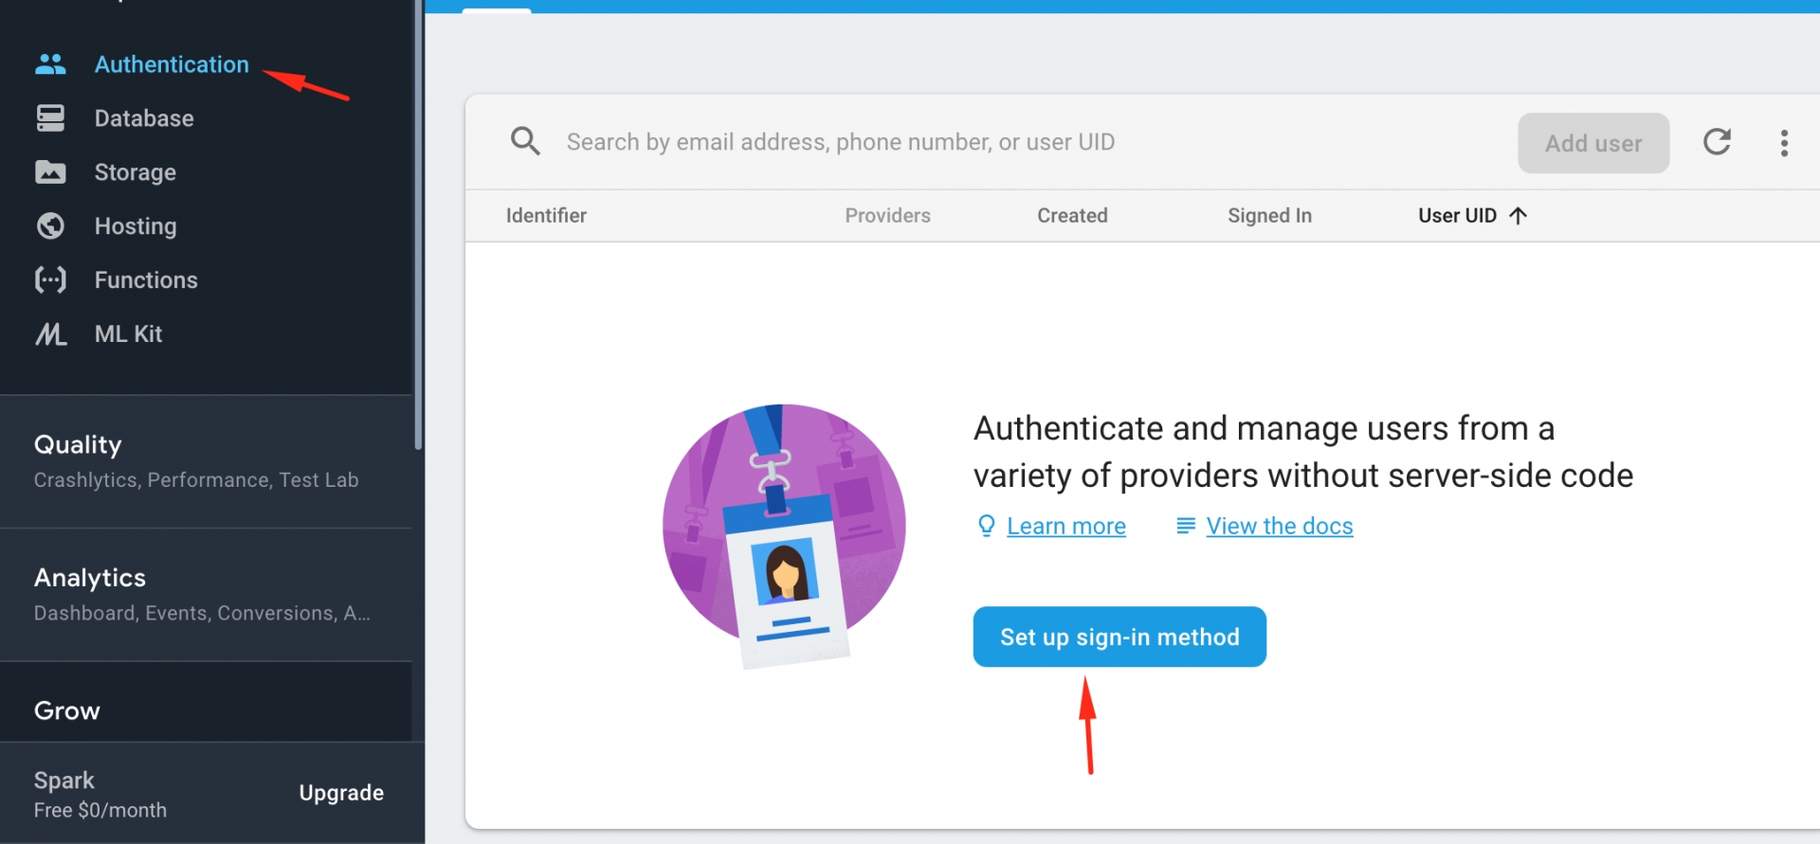The height and width of the screenshot is (844, 1820).
Task: Click the ML Kit icon
Action: 50,334
